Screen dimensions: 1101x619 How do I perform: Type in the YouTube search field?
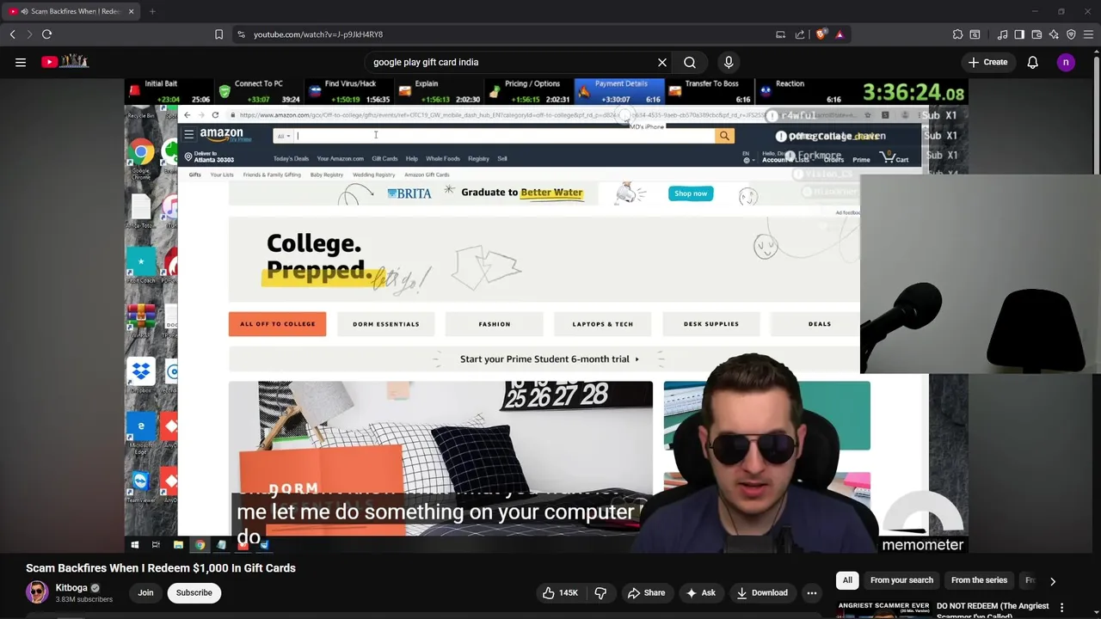pyautogui.click(x=512, y=62)
